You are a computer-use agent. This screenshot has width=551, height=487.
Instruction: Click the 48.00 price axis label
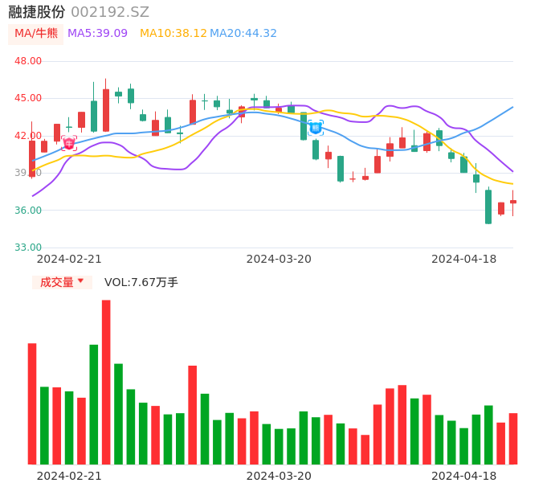(x=28, y=61)
